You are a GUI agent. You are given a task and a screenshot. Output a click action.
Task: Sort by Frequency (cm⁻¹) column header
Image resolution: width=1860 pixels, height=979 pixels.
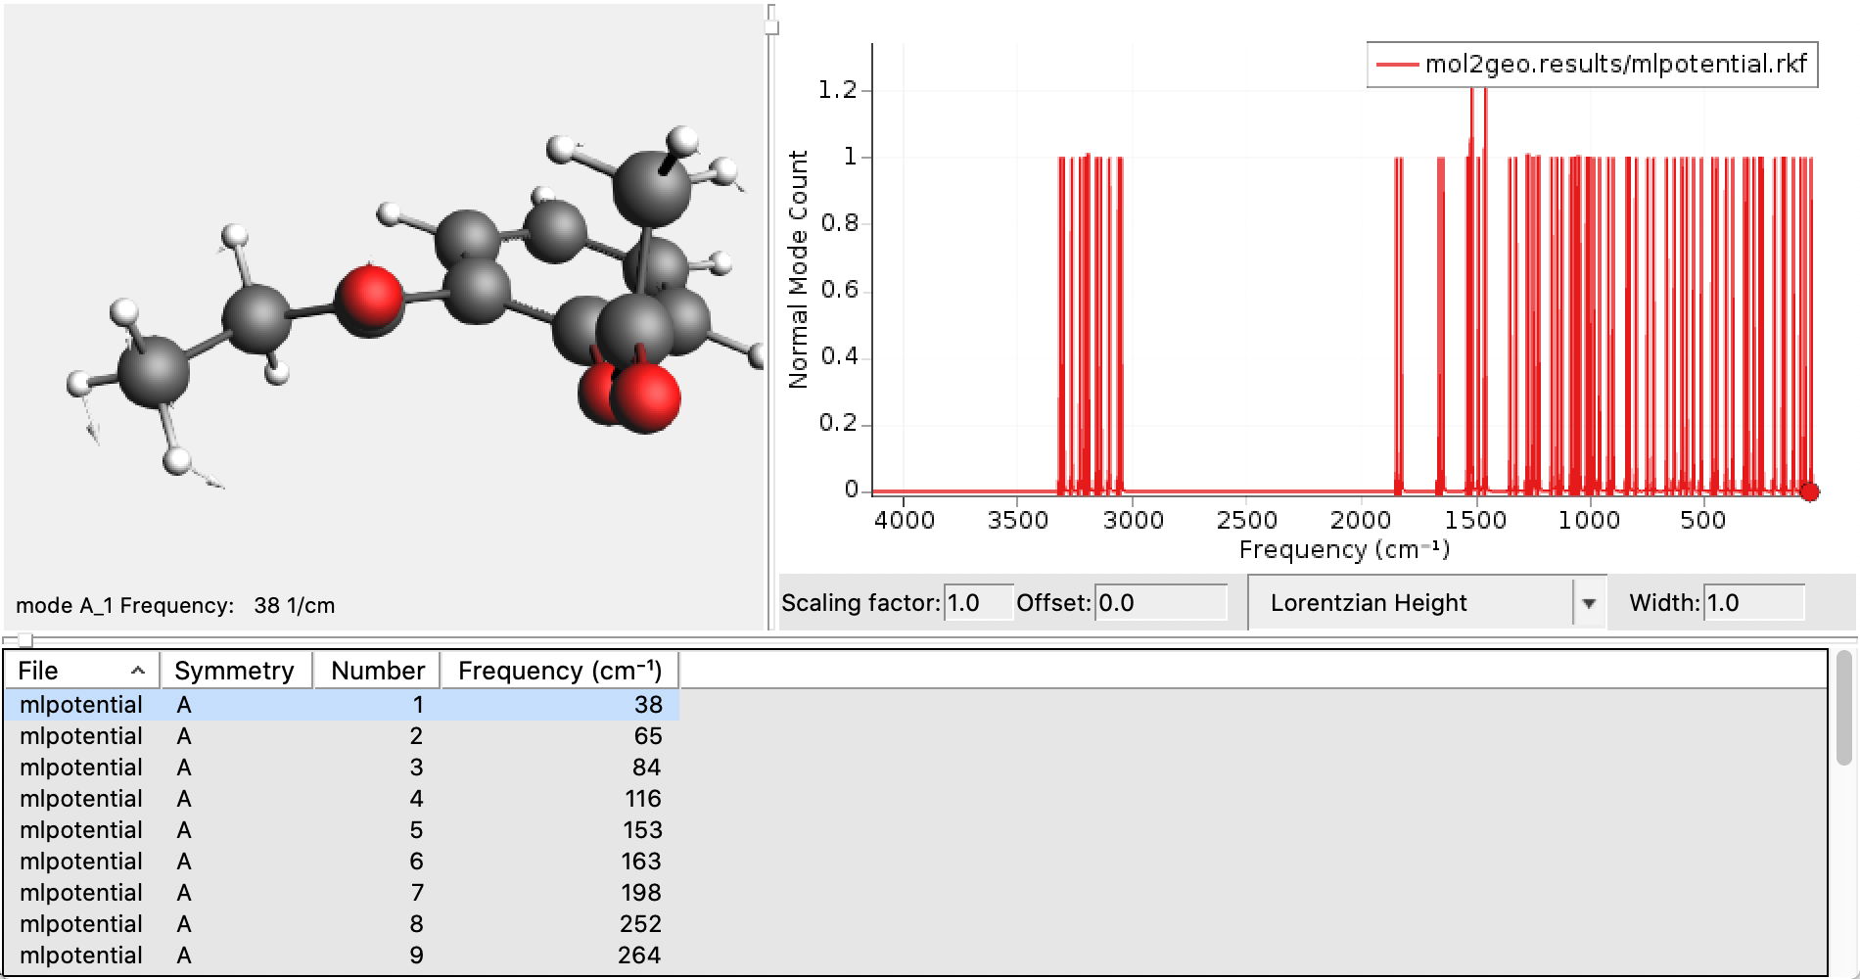click(559, 671)
